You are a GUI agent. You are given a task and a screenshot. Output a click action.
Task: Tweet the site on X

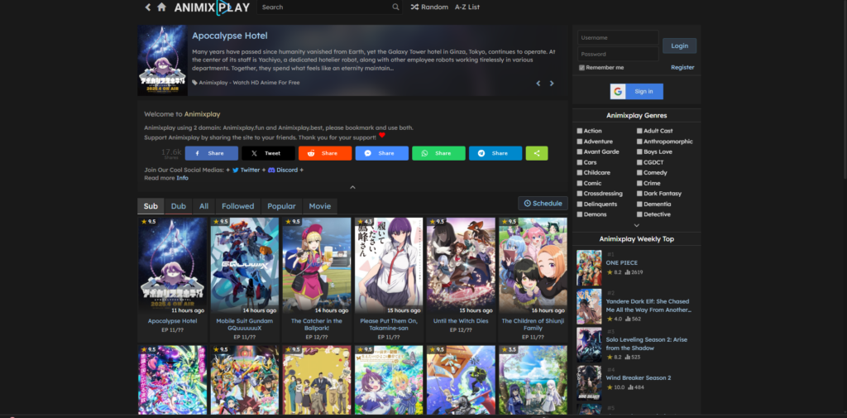click(x=268, y=153)
